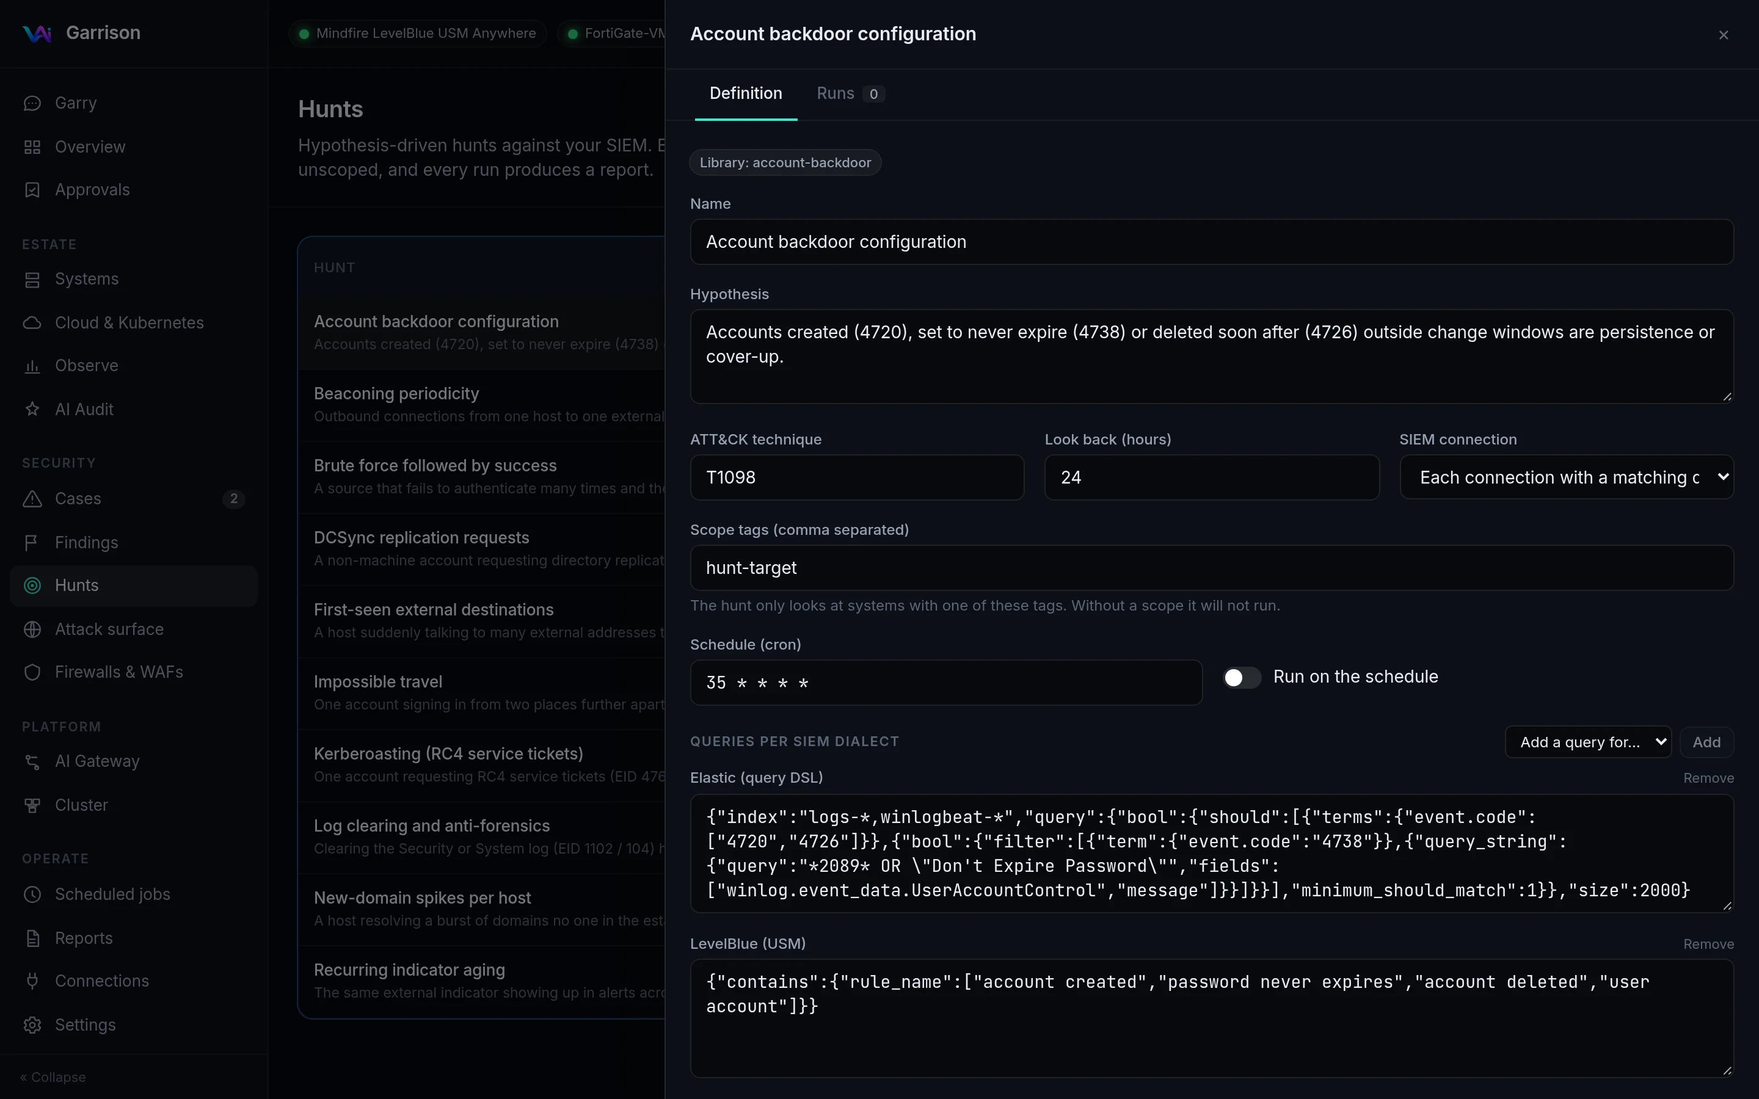This screenshot has height=1099, width=1759.
Task: Click the Settings gear icon
Action: pos(32,1025)
